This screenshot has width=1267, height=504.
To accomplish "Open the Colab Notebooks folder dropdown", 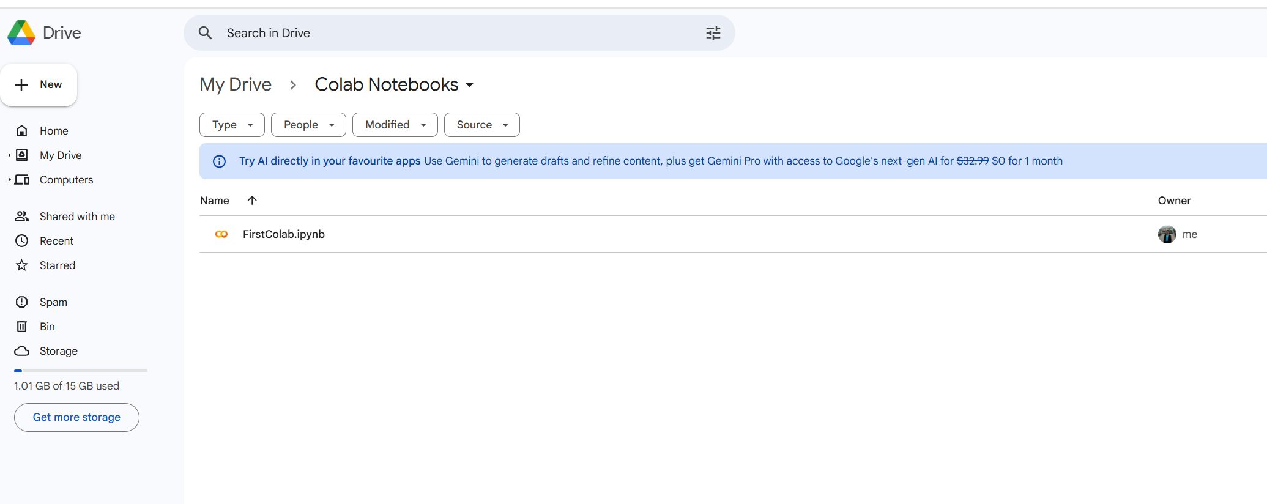I will click(470, 85).
